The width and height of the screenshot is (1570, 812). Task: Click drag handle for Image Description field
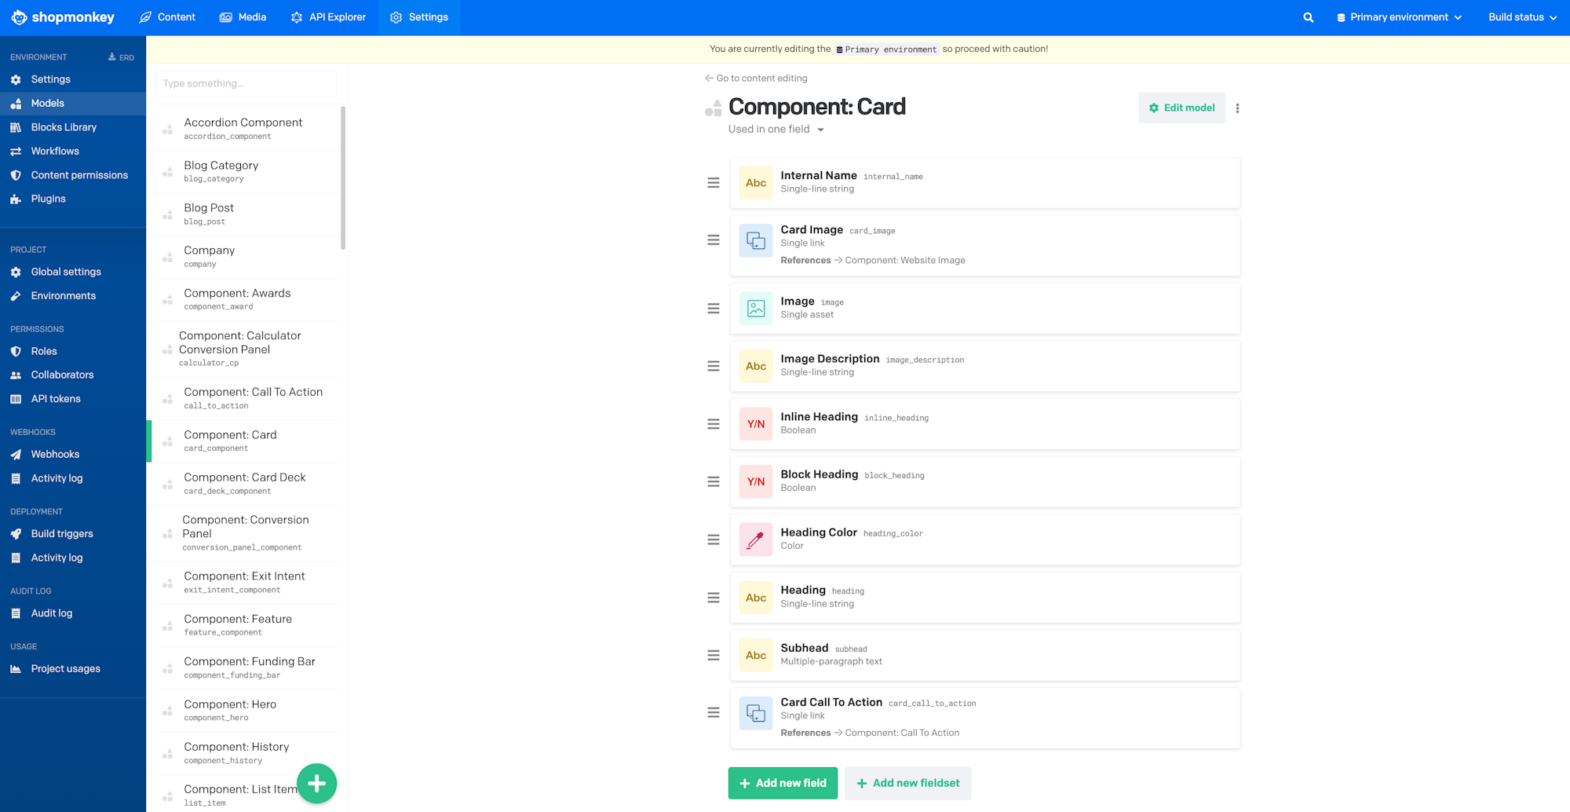tap(713, 366)
